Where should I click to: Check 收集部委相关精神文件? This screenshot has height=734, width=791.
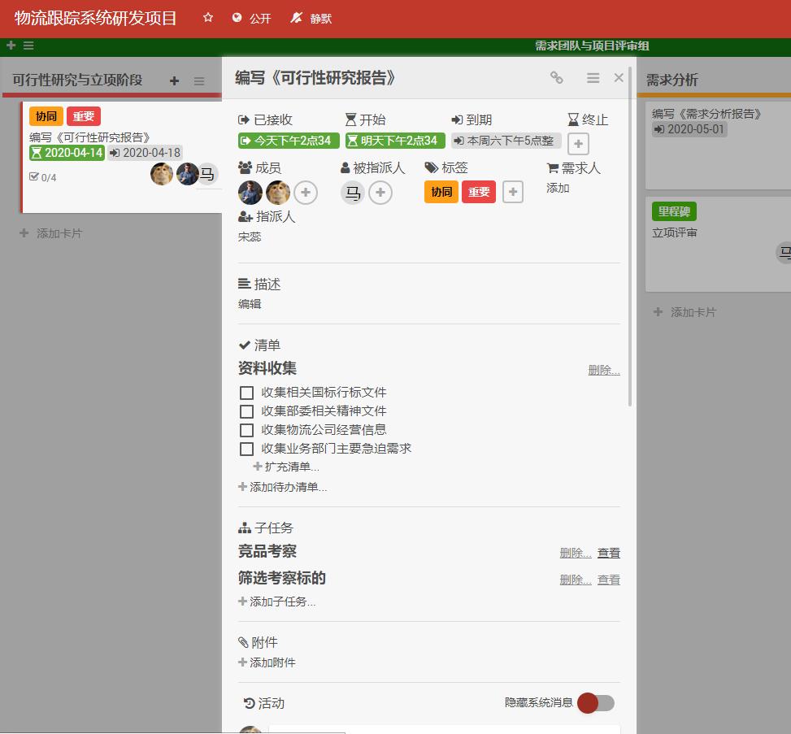click(x=246, y=411)
